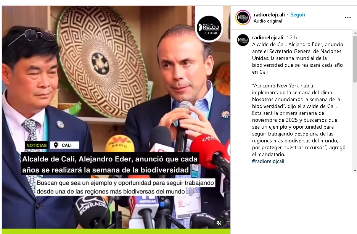This screenshot has height=234, width=357.
Task: Click the caption scrollbar up arrow
Action: (355, 33)
